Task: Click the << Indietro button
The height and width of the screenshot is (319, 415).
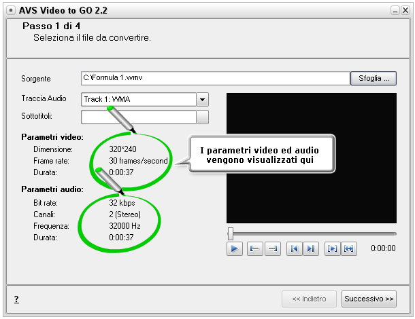Action: pyautogui.click(x=309, y=299)
